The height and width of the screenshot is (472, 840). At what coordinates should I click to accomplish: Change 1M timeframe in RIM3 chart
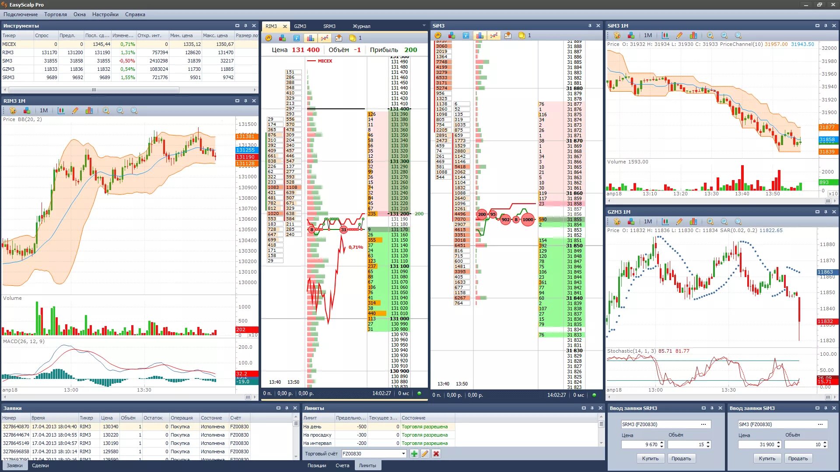[44, 111]
